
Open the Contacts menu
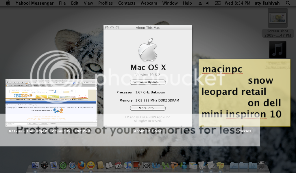click(x=127, y=3)
